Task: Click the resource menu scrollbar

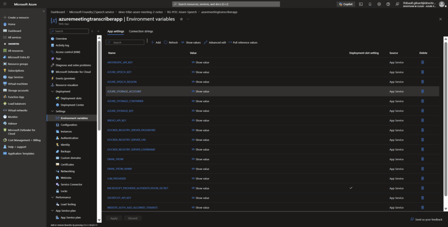Action: pyautogui.click(x=99, y=86)
